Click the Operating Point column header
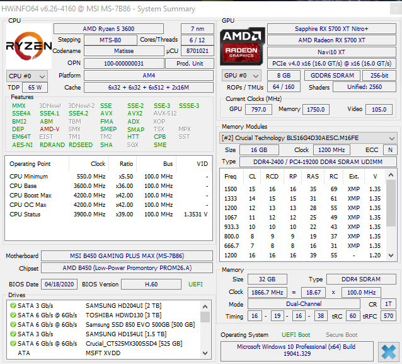402x364 pixels. click(30, 164)
